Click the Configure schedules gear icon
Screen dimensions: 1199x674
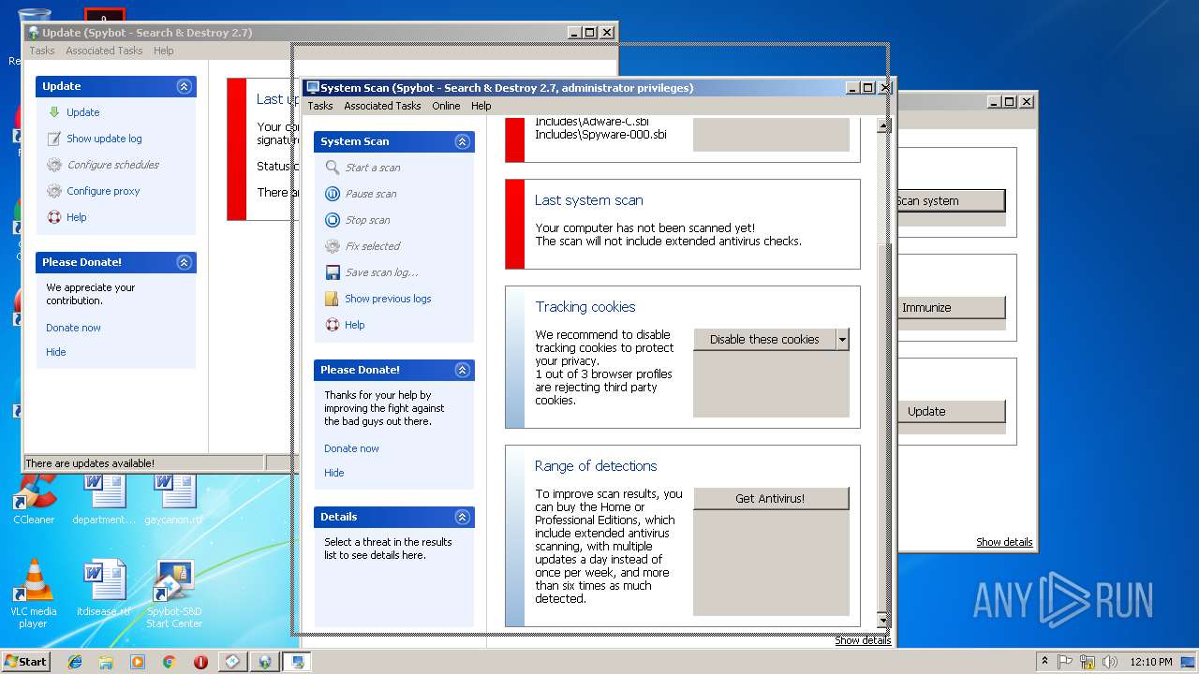pyautogui.click(x=54, y=165)
